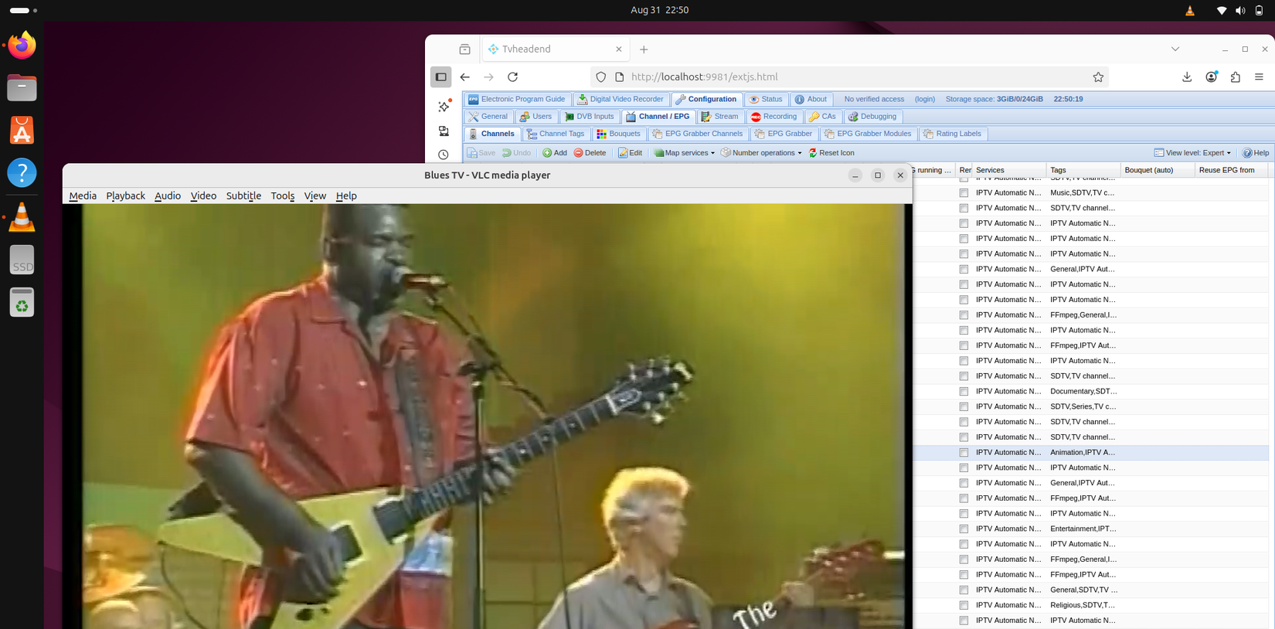Image resolution: width=1275 pixels, height=629 pixels.
Task: Switch to the EPG Grabber Channels sub-tab
Action: point(697,134)
